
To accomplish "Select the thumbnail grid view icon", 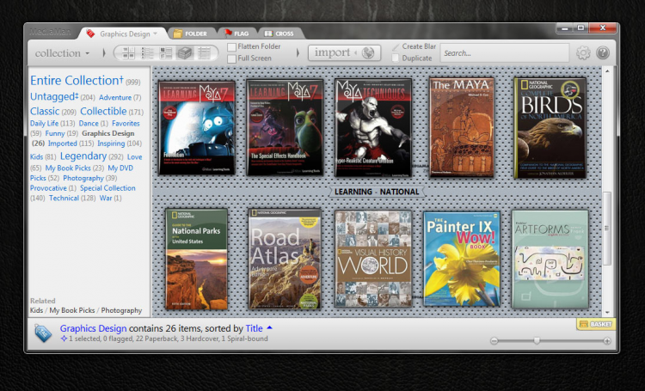I will [x=128, y=53].
